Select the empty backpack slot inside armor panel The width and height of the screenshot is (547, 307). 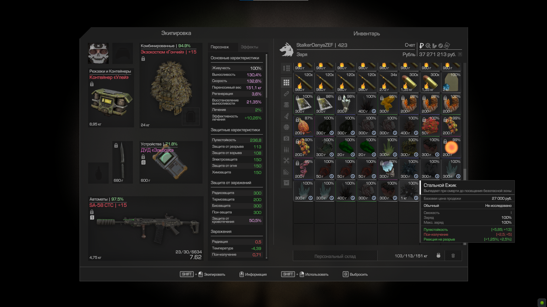pyautogui.click(x=191, y=116)
